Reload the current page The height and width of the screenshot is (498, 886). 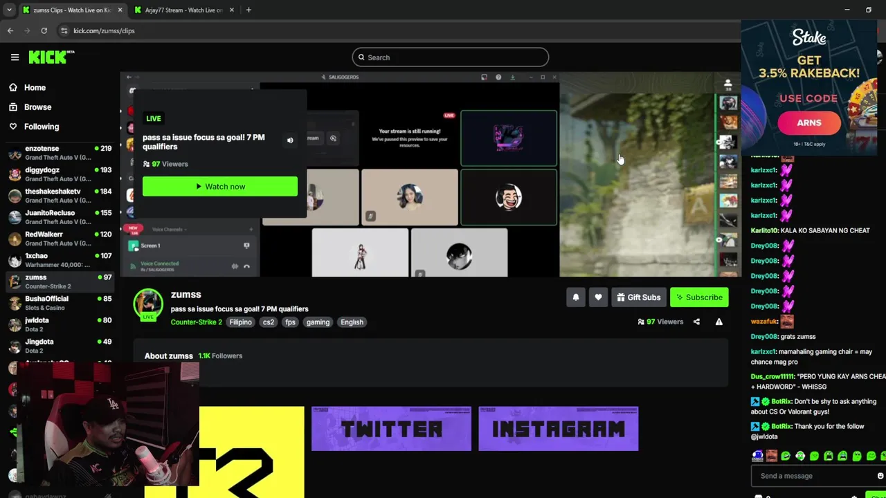coord(44,30)
